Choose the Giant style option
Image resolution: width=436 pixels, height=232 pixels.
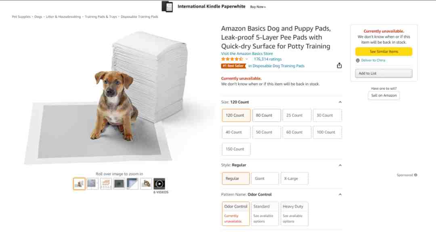click(x=265, y=178)
